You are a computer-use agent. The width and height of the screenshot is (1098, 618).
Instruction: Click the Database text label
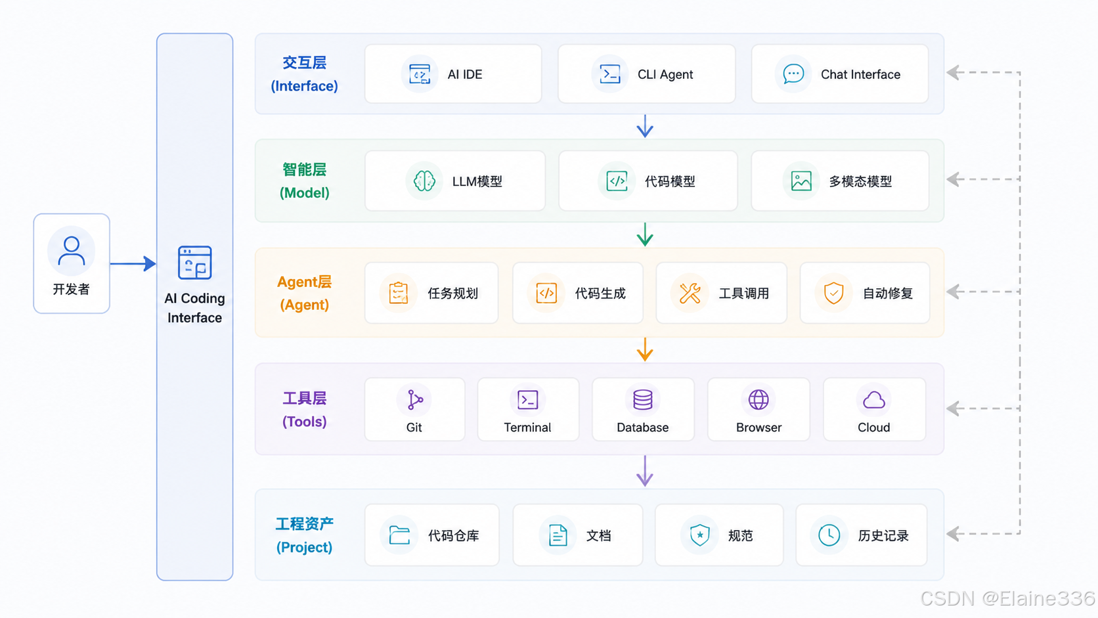tap(643, 428)
